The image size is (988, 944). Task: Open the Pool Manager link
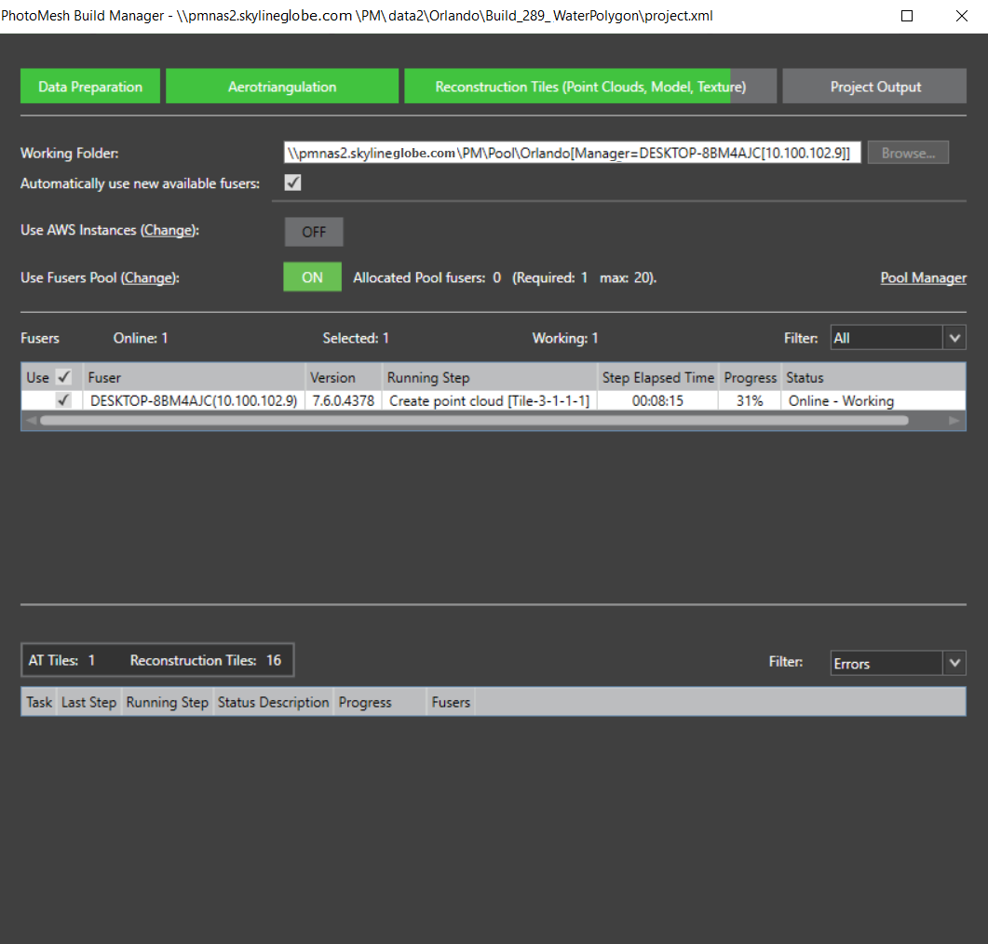click(923, 277)
